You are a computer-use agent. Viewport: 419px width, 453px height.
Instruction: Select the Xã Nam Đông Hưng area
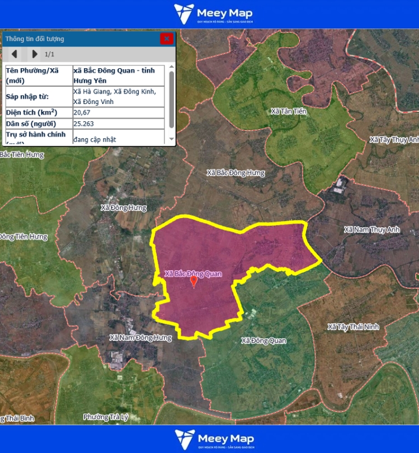tap(140, 338)
